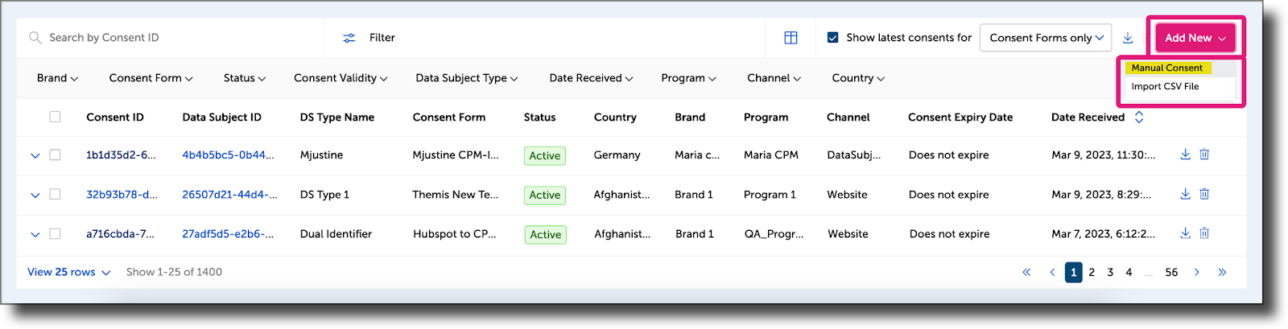
Task: Go to first page double arrow
Action: pos(1026,273)
